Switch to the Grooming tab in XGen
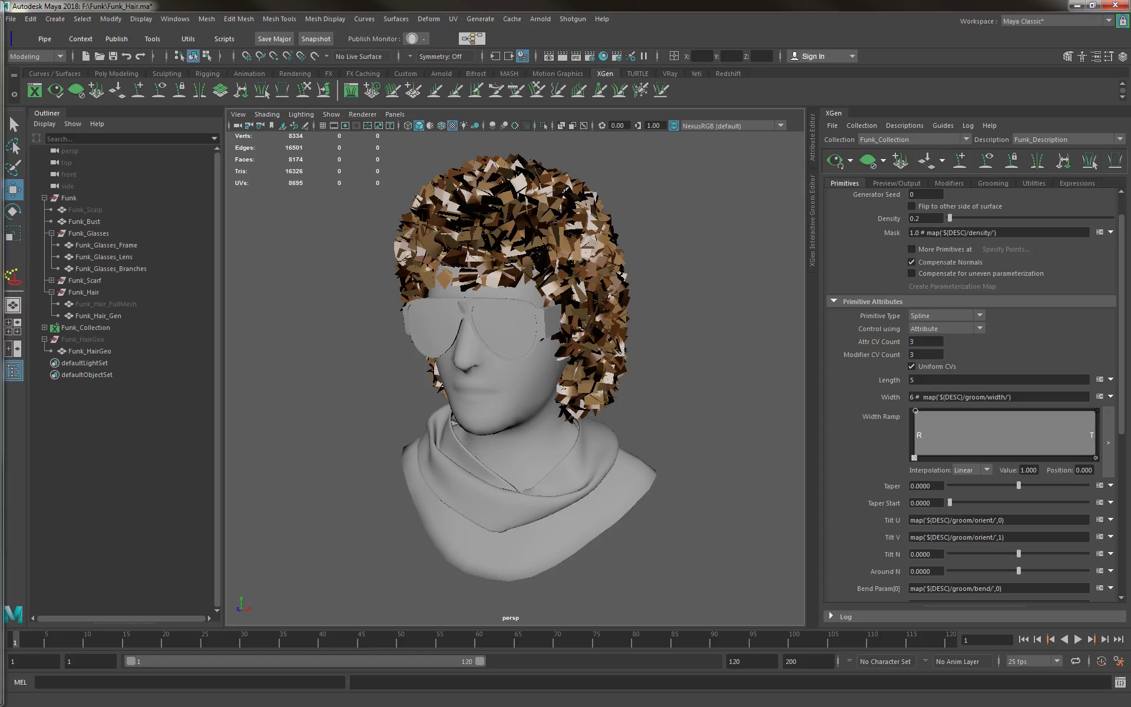1131x707 pixels. tap(993, 183)
